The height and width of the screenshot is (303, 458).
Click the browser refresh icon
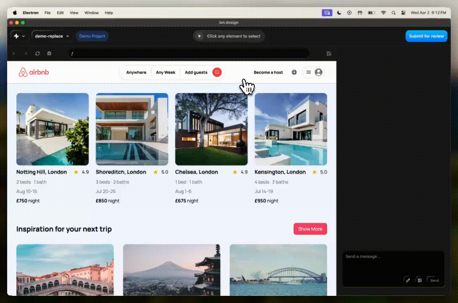tap(37, 53)
